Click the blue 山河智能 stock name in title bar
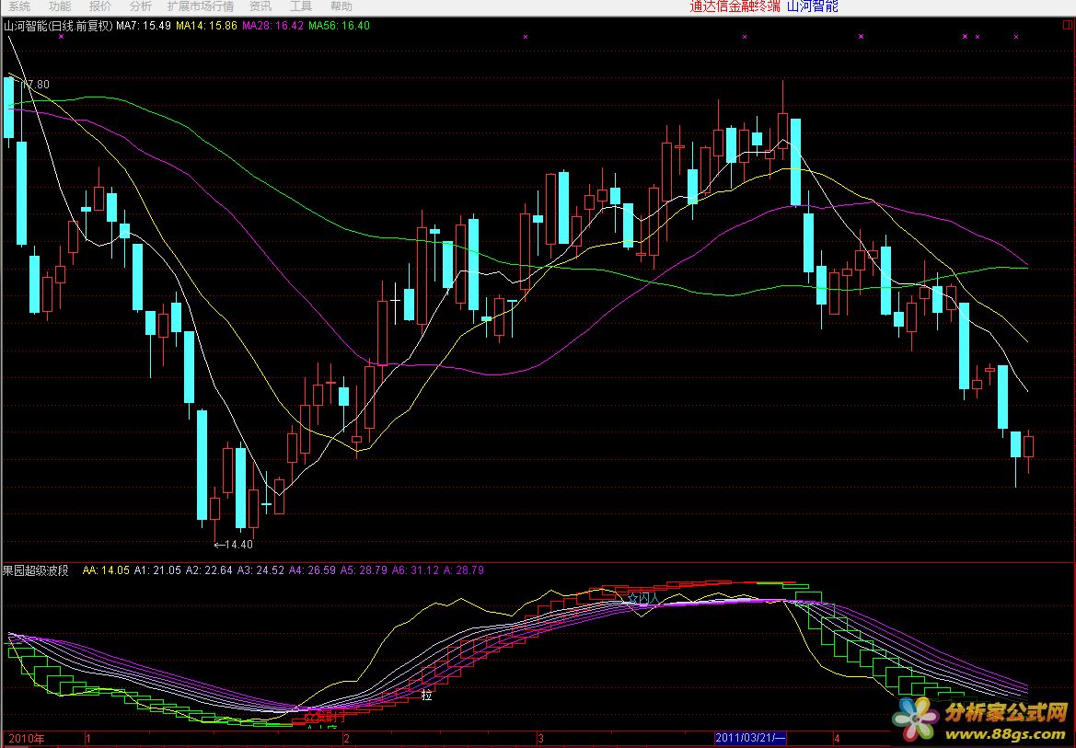 (813, 6)
